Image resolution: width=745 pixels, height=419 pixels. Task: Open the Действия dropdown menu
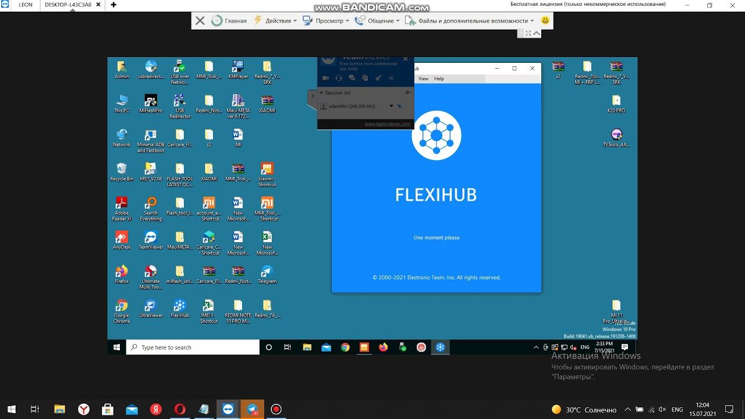[x=276, y=20]
